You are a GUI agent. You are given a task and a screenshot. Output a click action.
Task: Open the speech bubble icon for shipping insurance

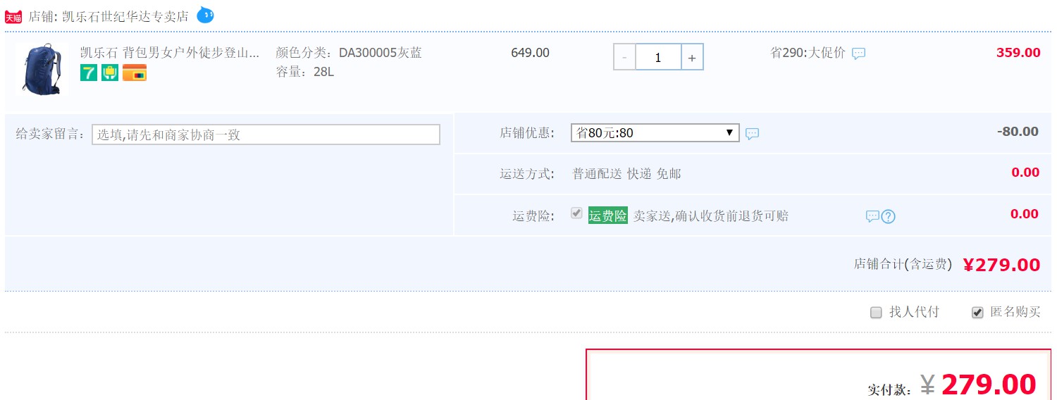coord(872,217)
